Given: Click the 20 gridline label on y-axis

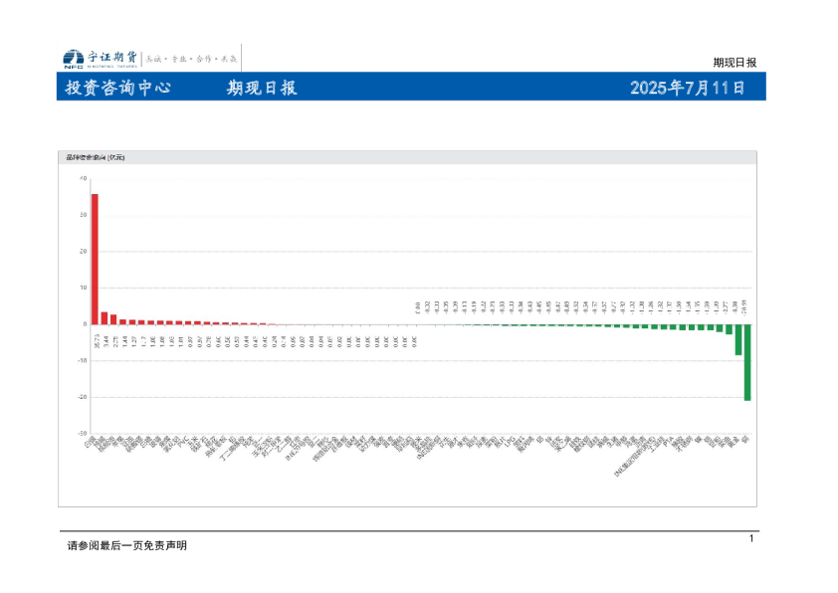Looking at the screenshot, I should [x=84, y=252].
